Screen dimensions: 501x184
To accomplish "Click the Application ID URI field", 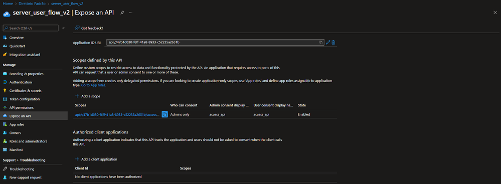I will (215, 42).
